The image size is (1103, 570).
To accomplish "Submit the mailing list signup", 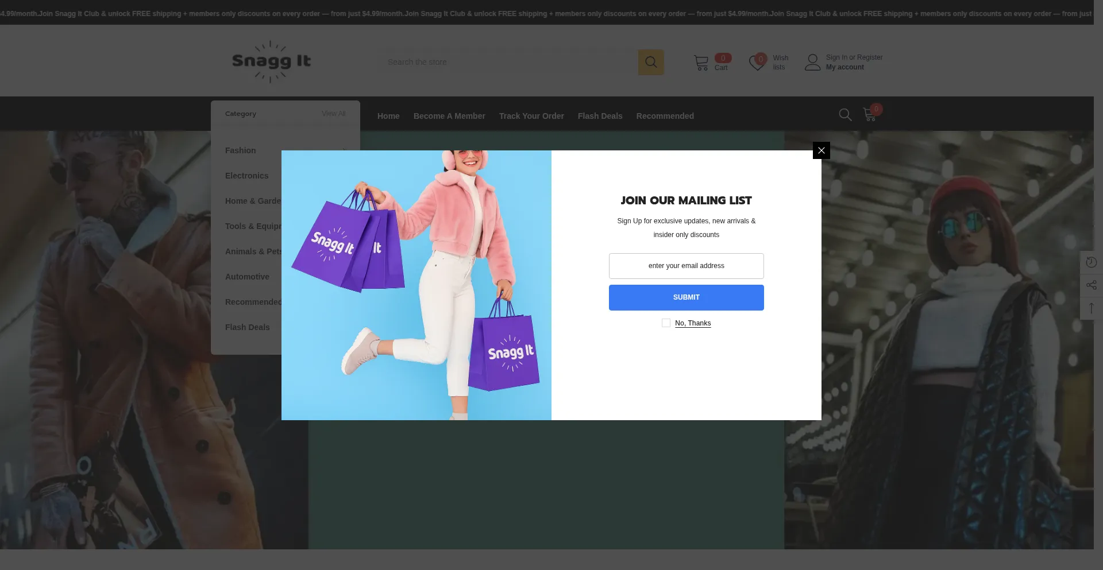I will (686, 297).
